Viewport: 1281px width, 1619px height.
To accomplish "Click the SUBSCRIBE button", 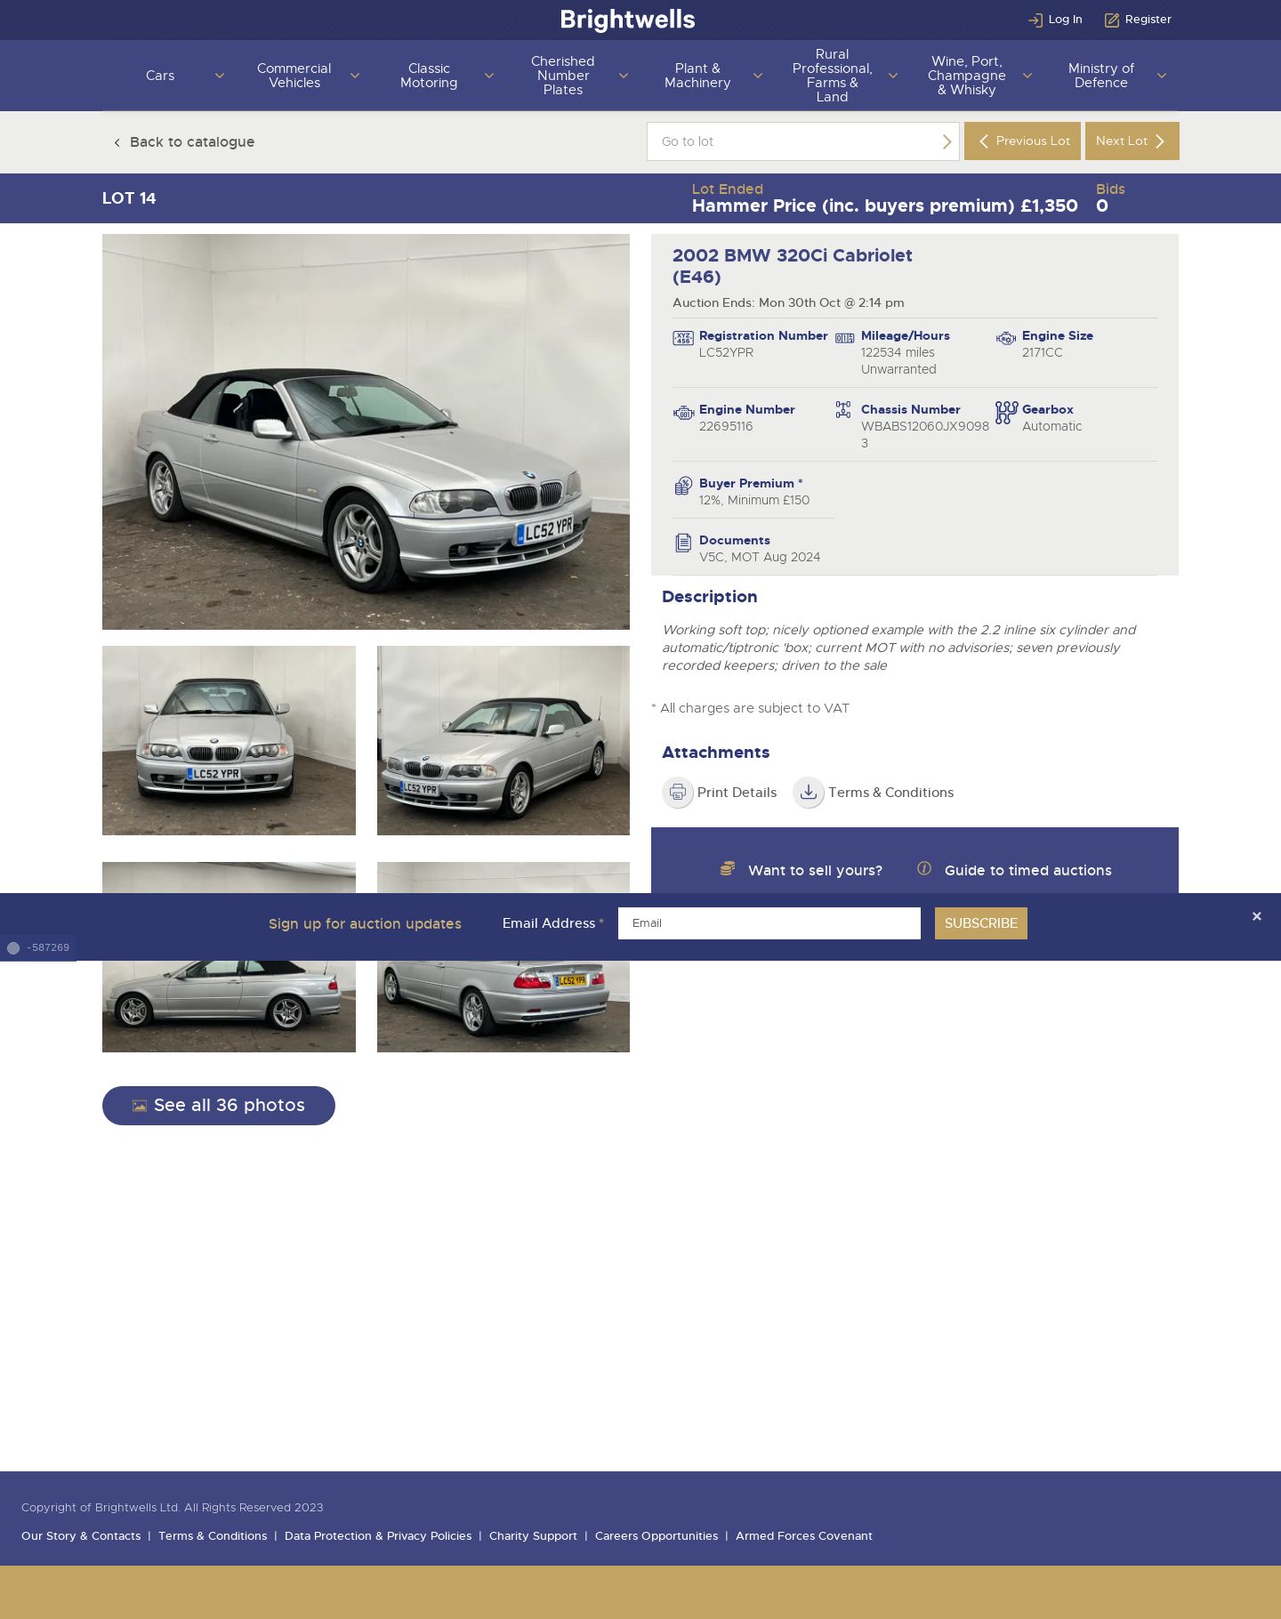I will click(980, 923).
